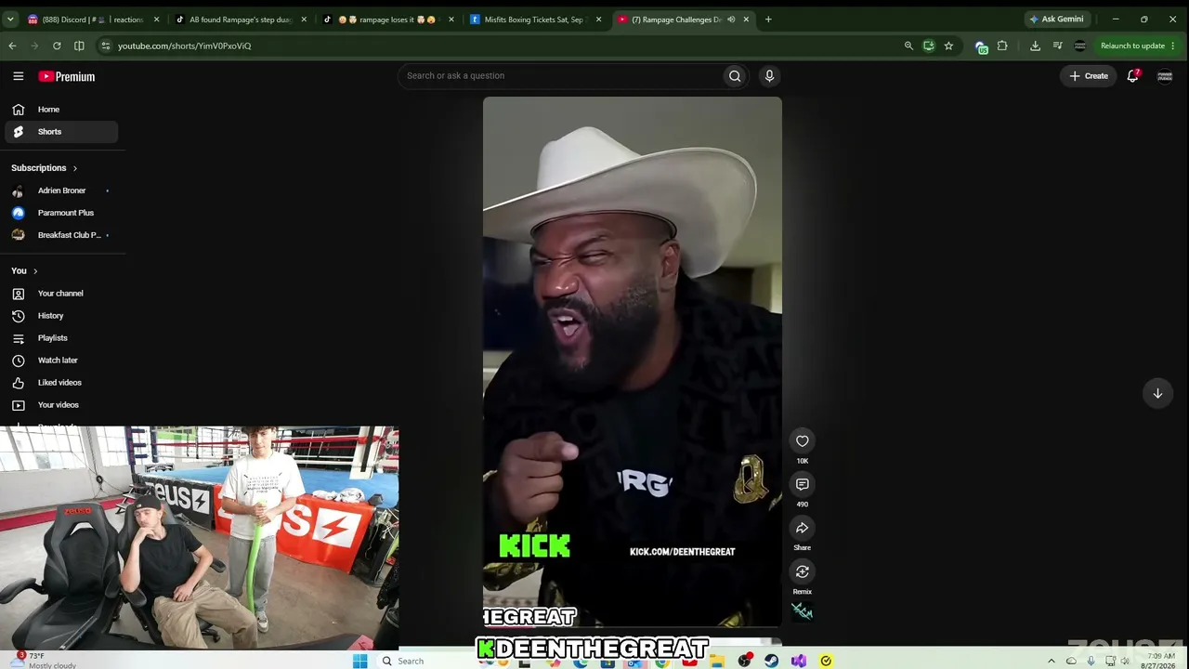Open a new browser tab
Screen dimensions: 1189x669
tap(768, 20)
